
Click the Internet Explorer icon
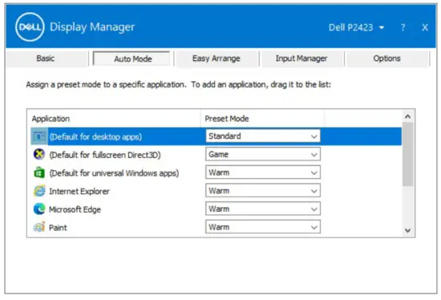click(x=39, y=191)
